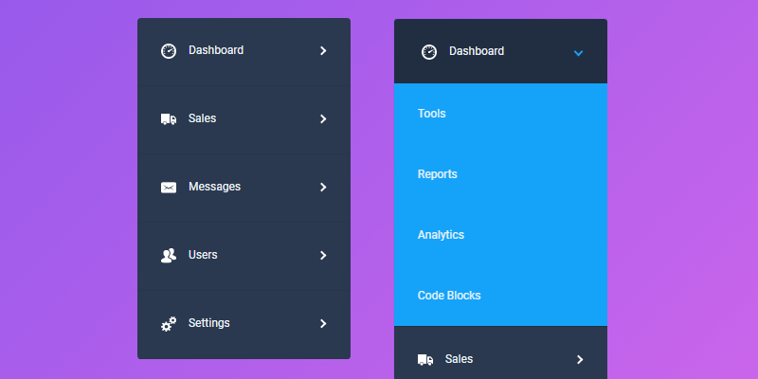Screen dimensions: 758x379
Task: Expand the Settings chevron arrow
Action: (323, 324)
